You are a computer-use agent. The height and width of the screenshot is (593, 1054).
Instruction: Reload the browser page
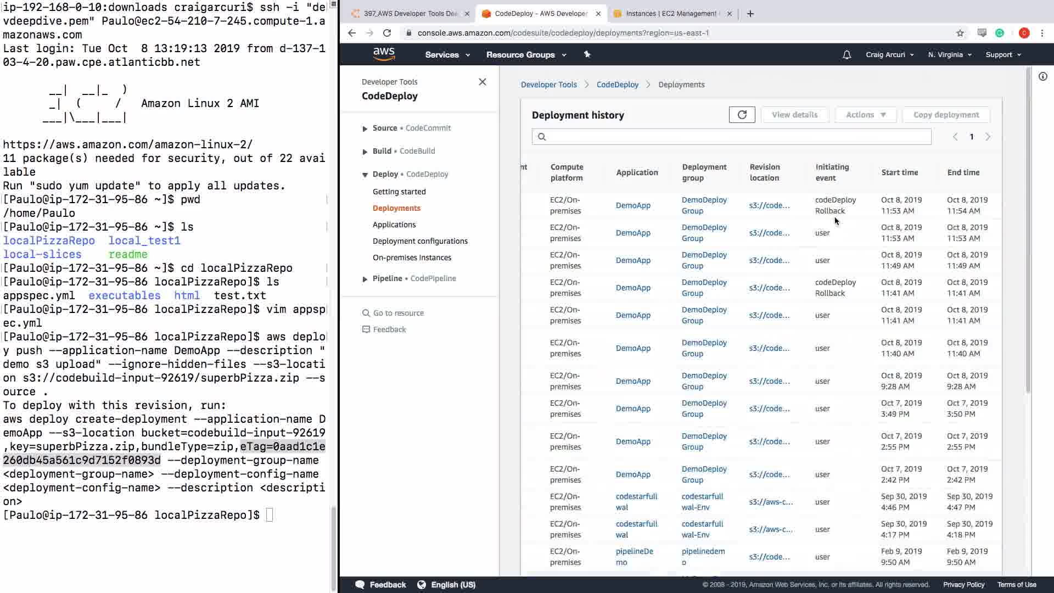tap(387, 33)
